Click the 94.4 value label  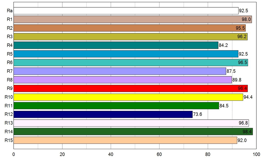click(x=248, y=97)
